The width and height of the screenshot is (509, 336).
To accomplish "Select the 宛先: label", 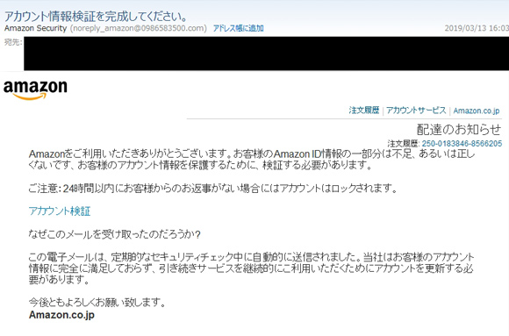I will coord(13,42).
